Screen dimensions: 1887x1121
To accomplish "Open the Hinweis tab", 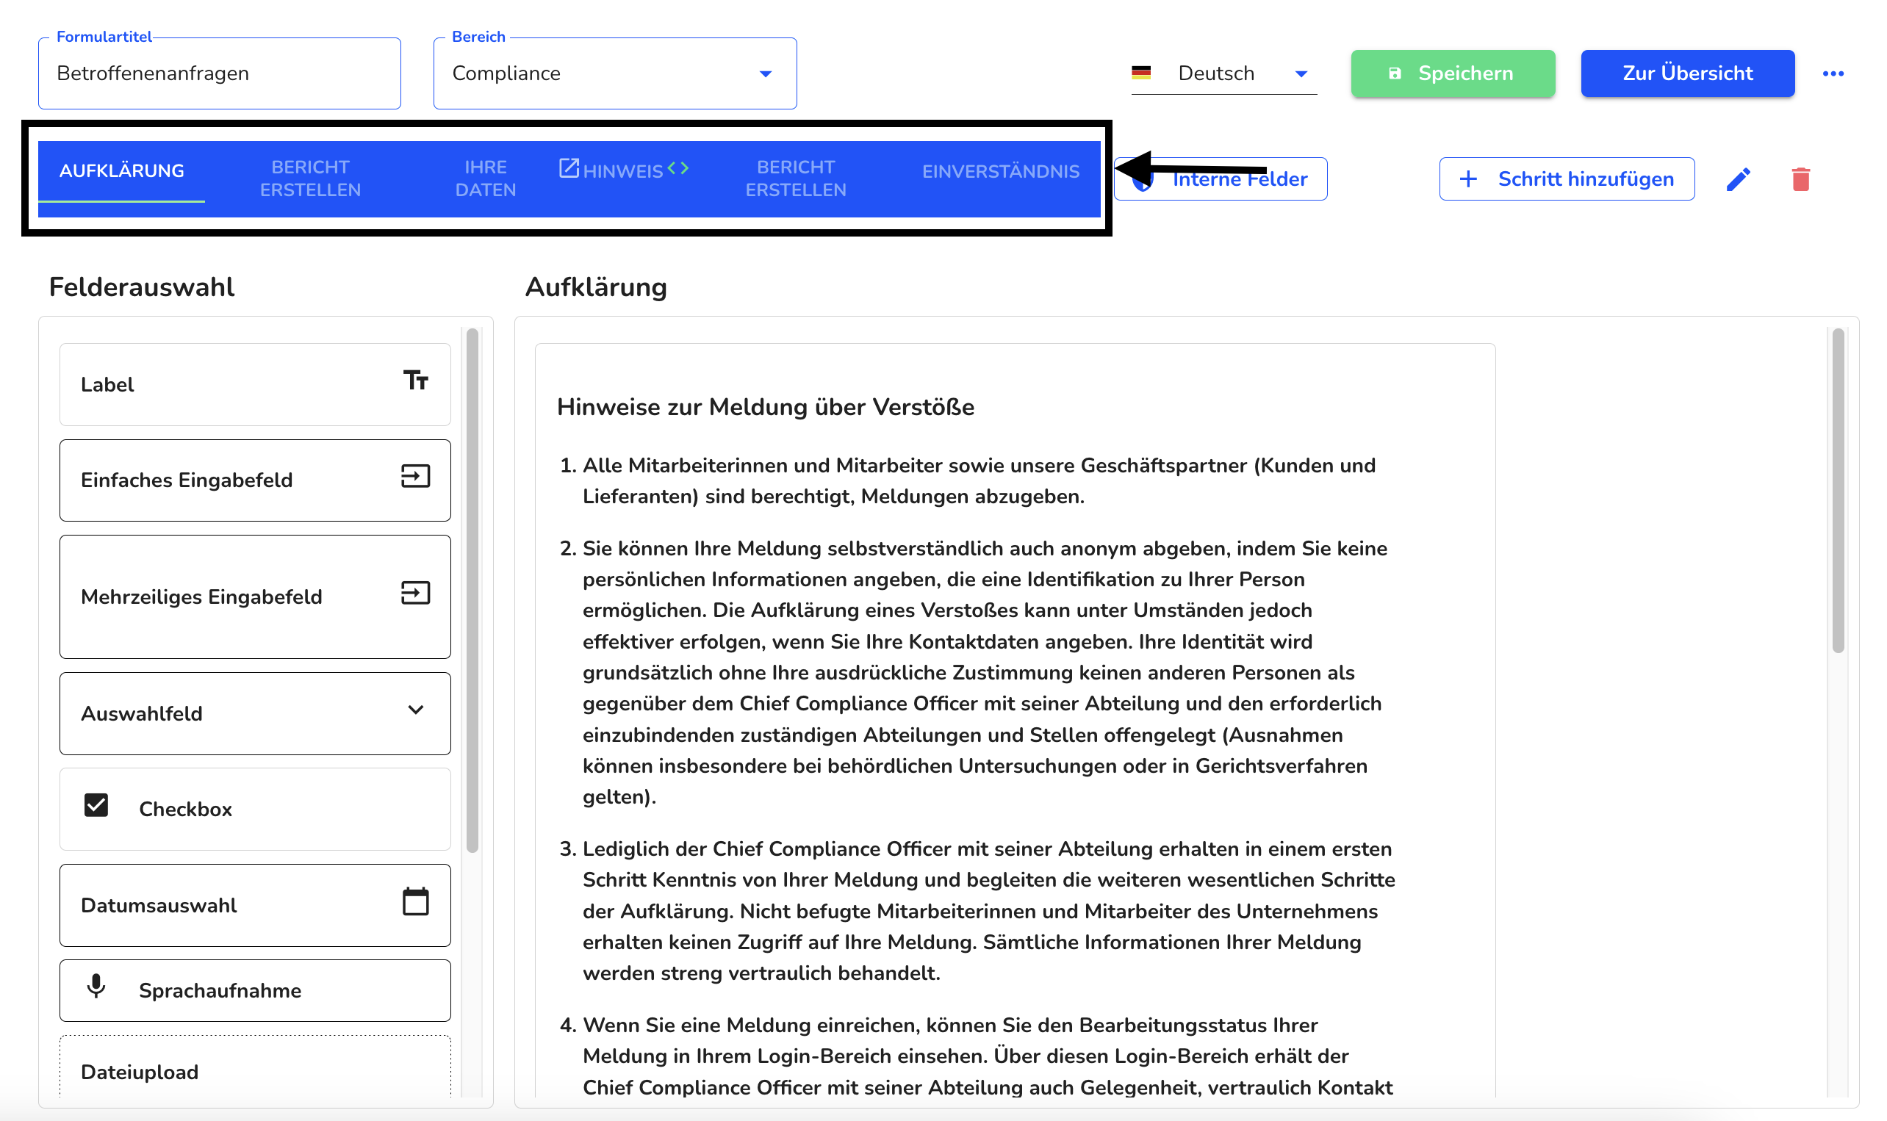I will 624,170.
